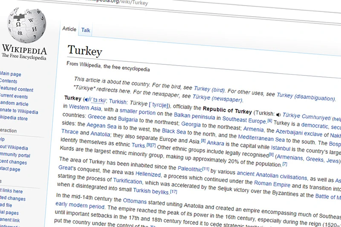Image resolution: width=341 pixels, height=227 pixels.
Task: Play the Türkiye Cumhuriyeti audio speaker icon
Action: [x=278, y=115]
